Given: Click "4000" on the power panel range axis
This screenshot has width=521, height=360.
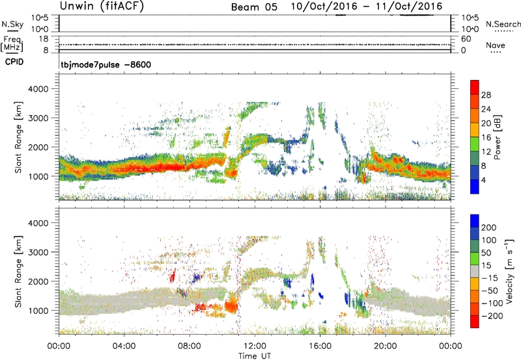Looking at the screenshot, I should [38, 89].
